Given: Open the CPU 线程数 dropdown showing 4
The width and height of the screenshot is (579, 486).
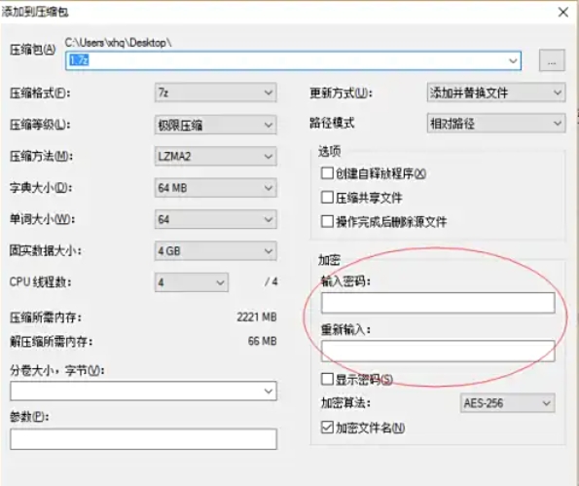Looking at the screenshot, I should 192,282.
